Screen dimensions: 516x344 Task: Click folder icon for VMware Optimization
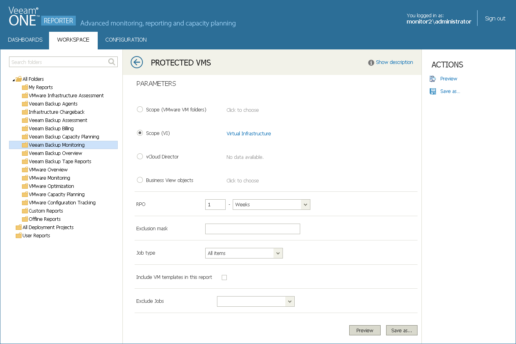25,186
